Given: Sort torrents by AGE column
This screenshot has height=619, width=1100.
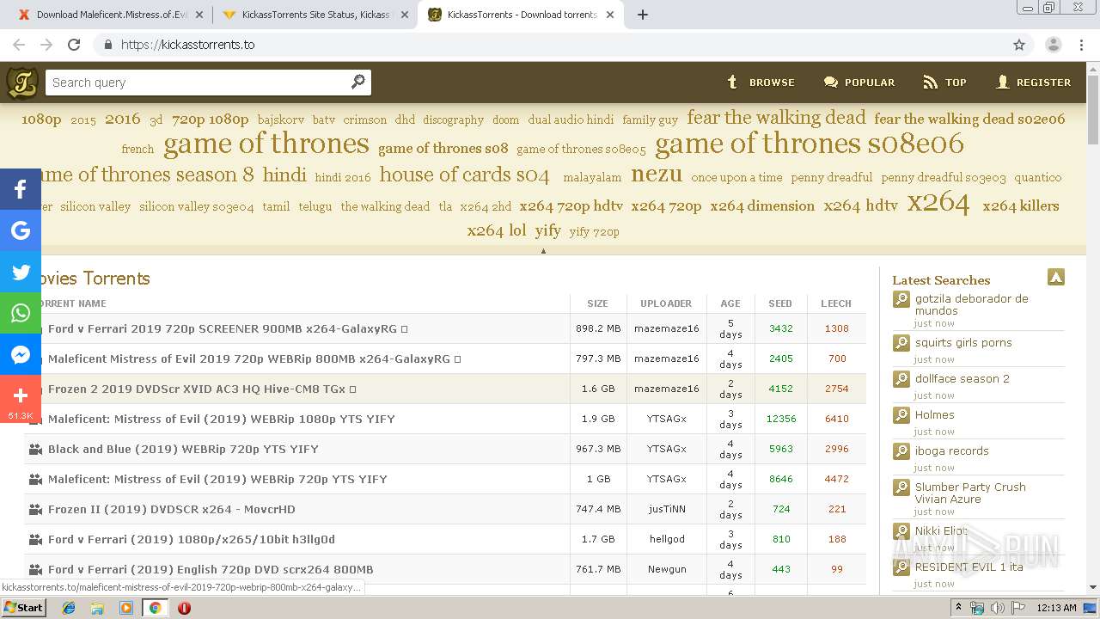Looking at the screenshot, I should [x=730, y=303].
